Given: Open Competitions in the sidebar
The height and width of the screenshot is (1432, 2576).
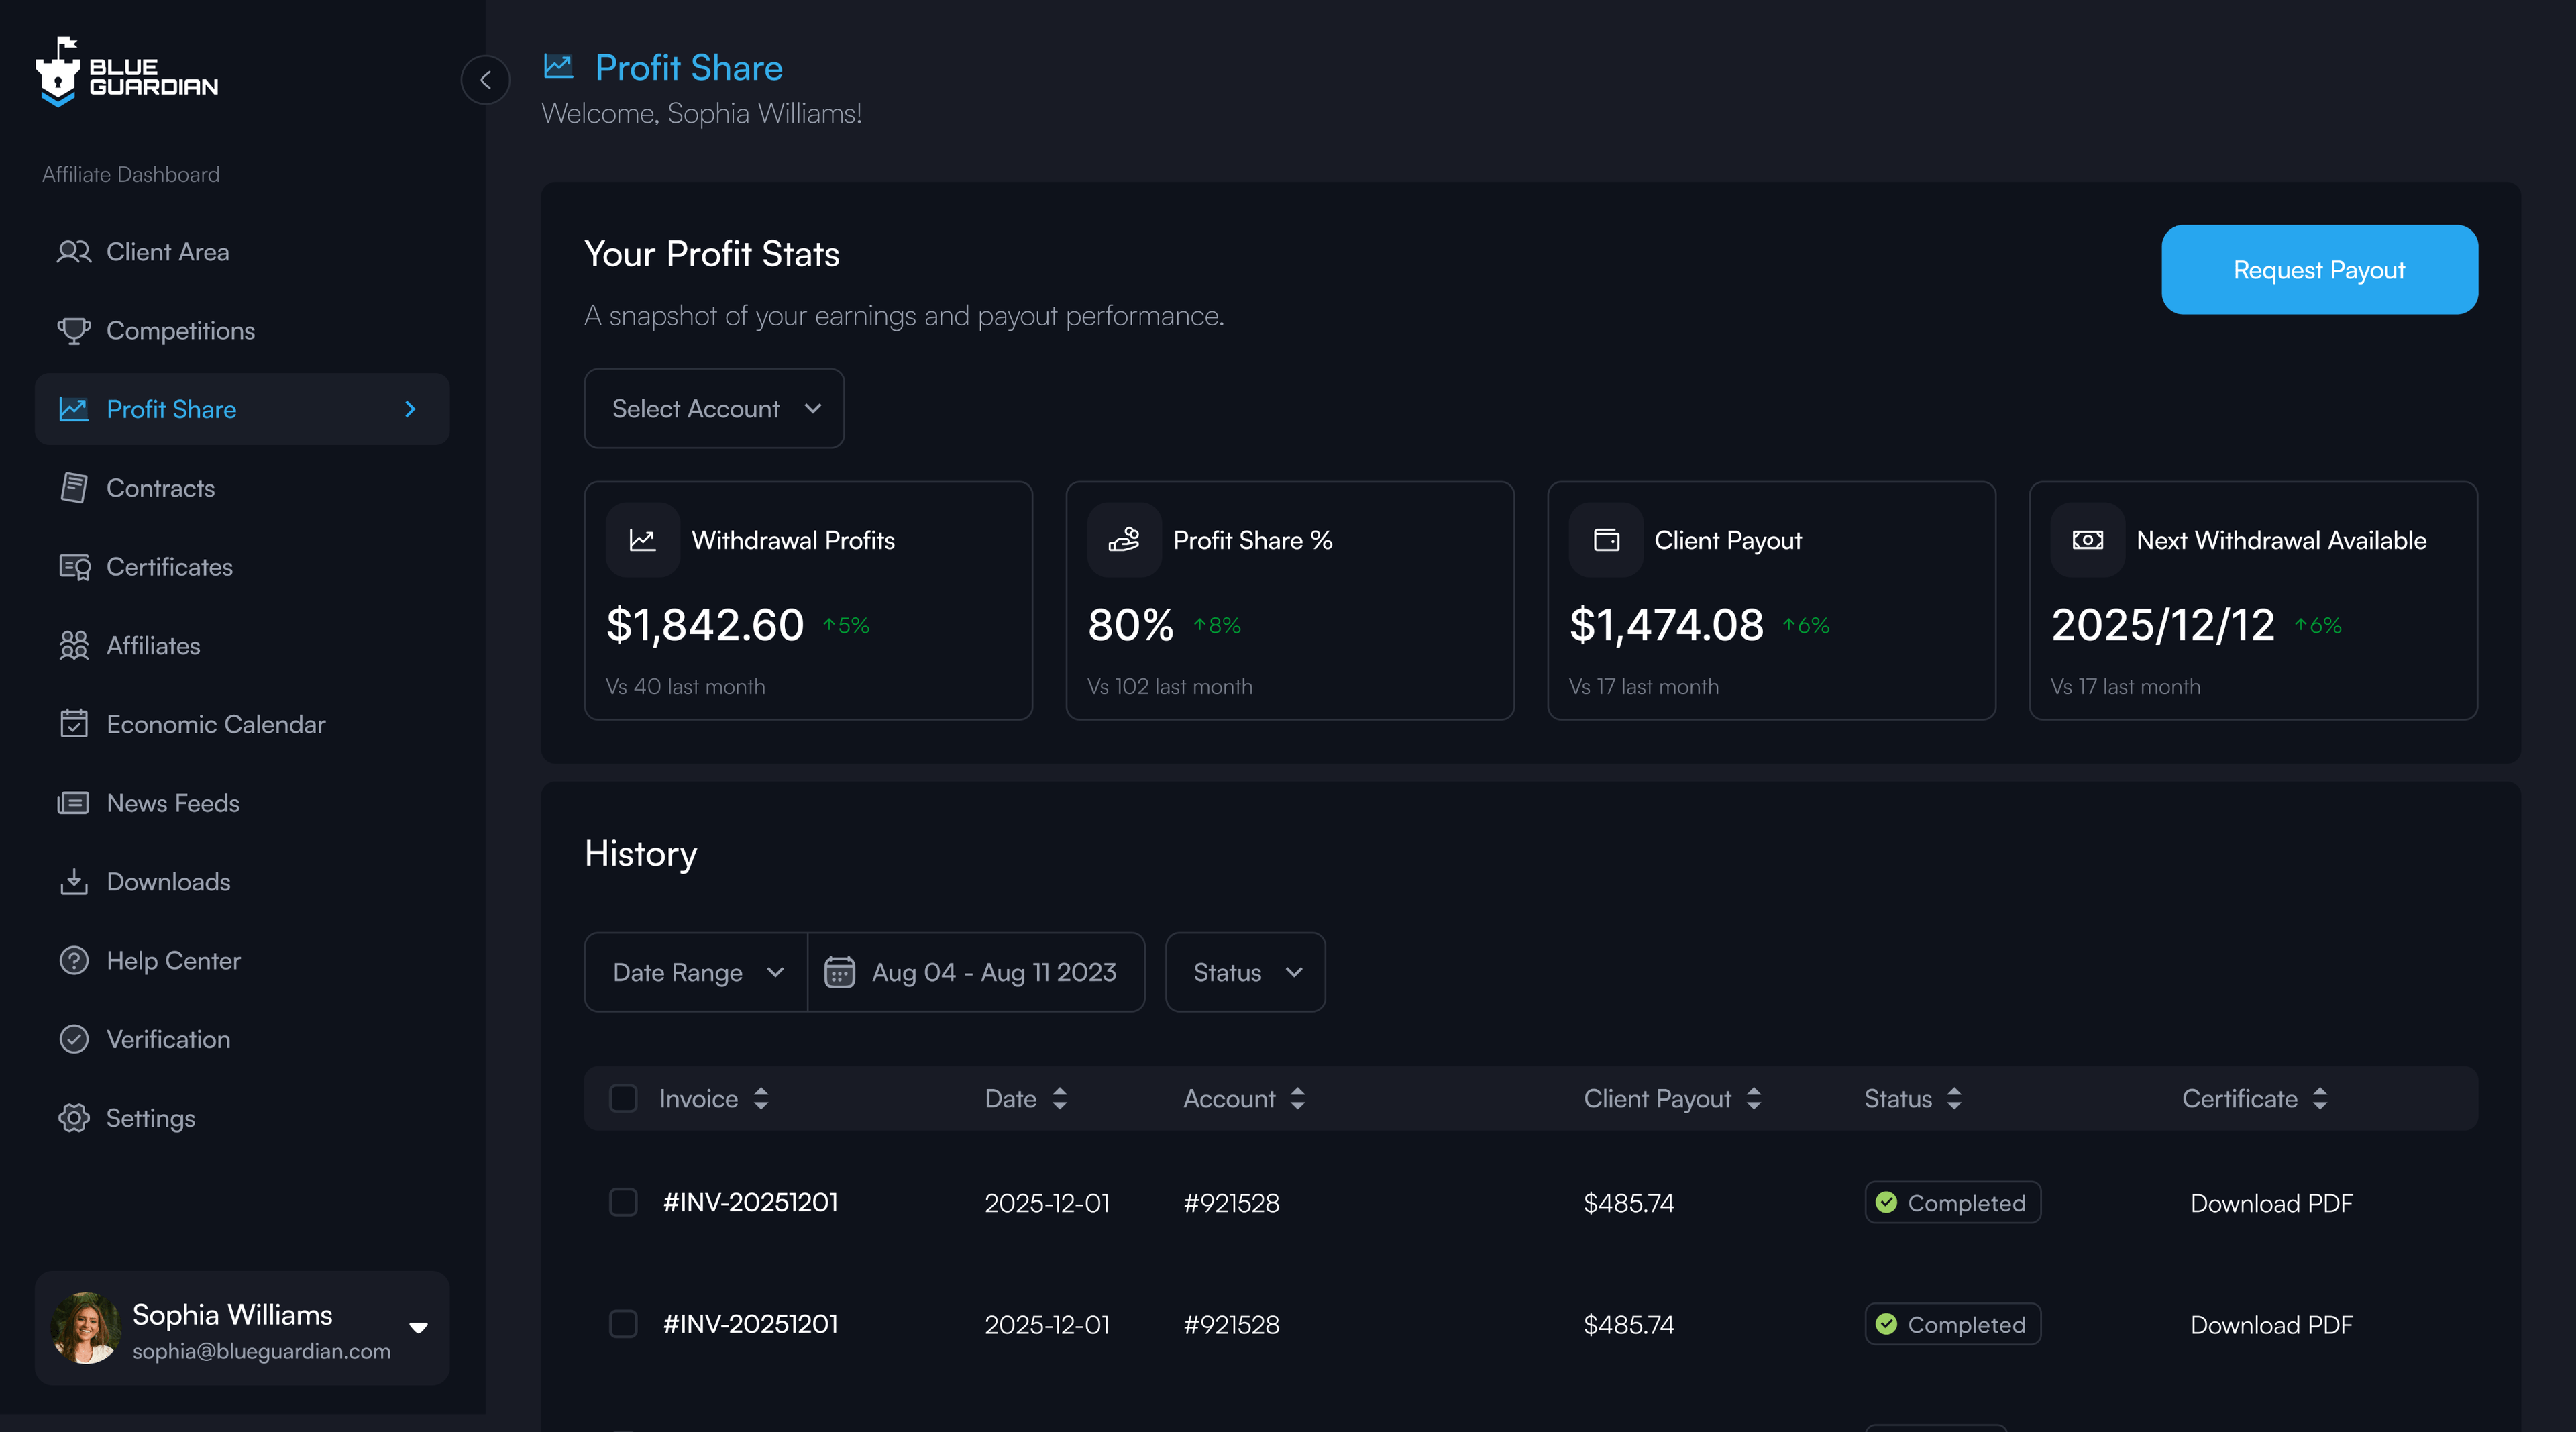Looking at the screenshot, I should (242, 331).
